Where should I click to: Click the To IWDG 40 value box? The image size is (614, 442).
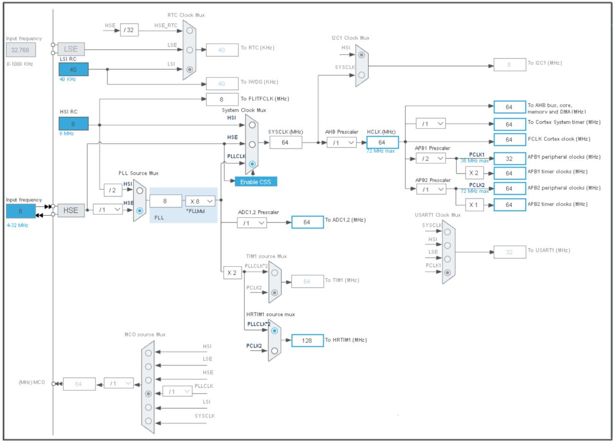point(222,83)
